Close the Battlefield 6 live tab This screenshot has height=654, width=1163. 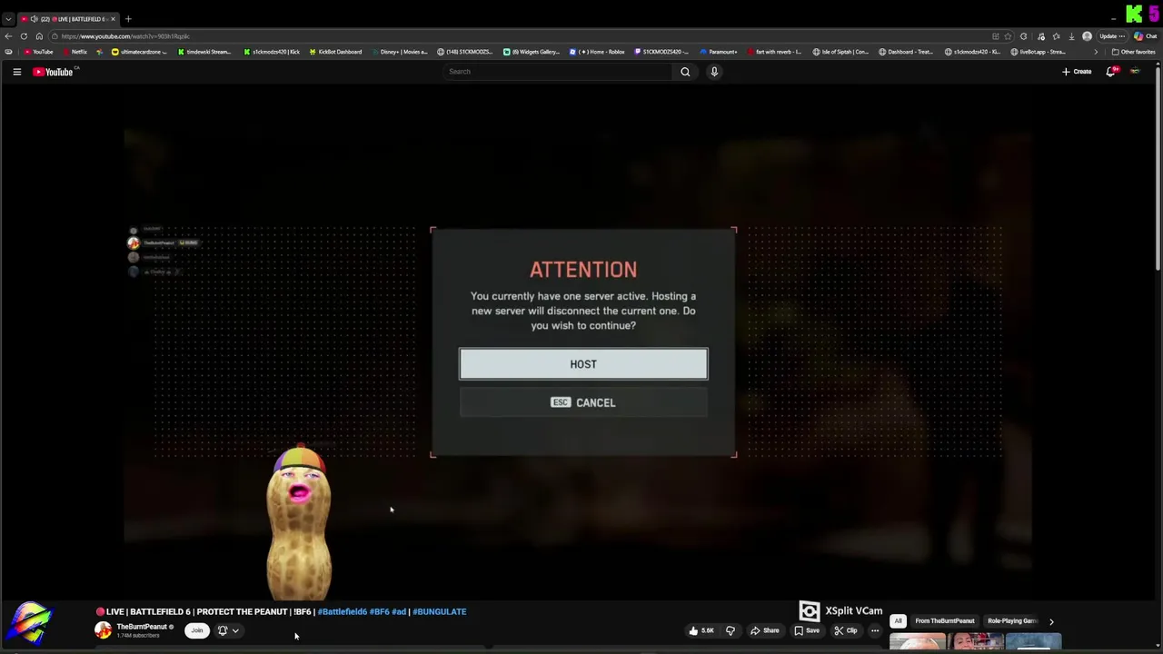coord(113,19)
